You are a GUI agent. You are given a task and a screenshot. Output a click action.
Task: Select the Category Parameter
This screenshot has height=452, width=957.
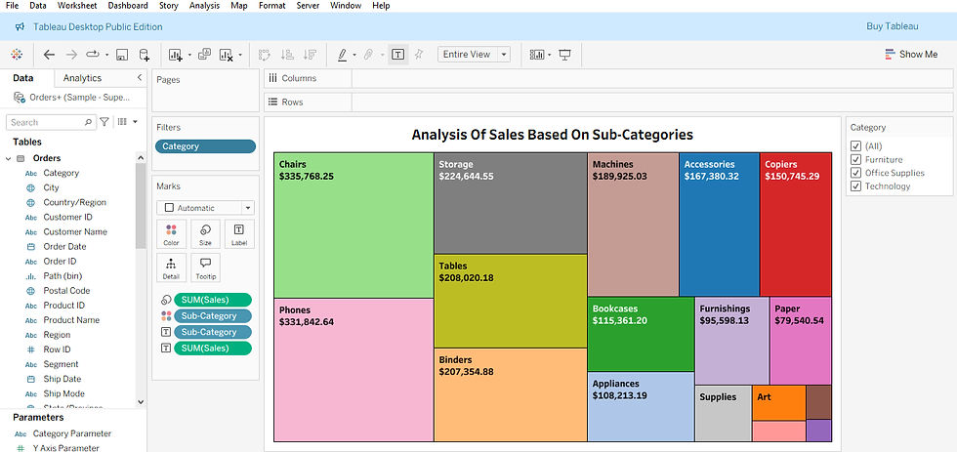(x=71, y=433)
